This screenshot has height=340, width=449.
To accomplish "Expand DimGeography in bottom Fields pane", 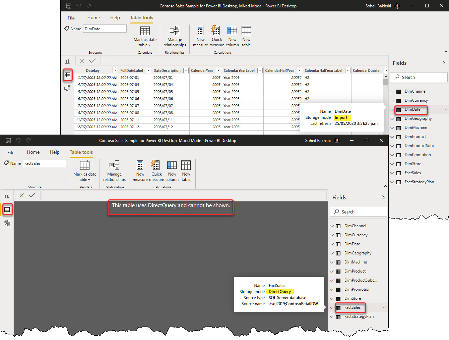I will pos(332,253).
